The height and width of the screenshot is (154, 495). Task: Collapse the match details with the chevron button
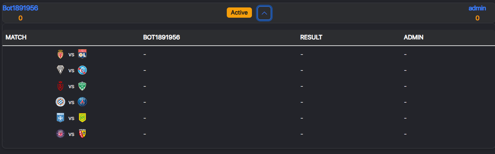[264, 13]
